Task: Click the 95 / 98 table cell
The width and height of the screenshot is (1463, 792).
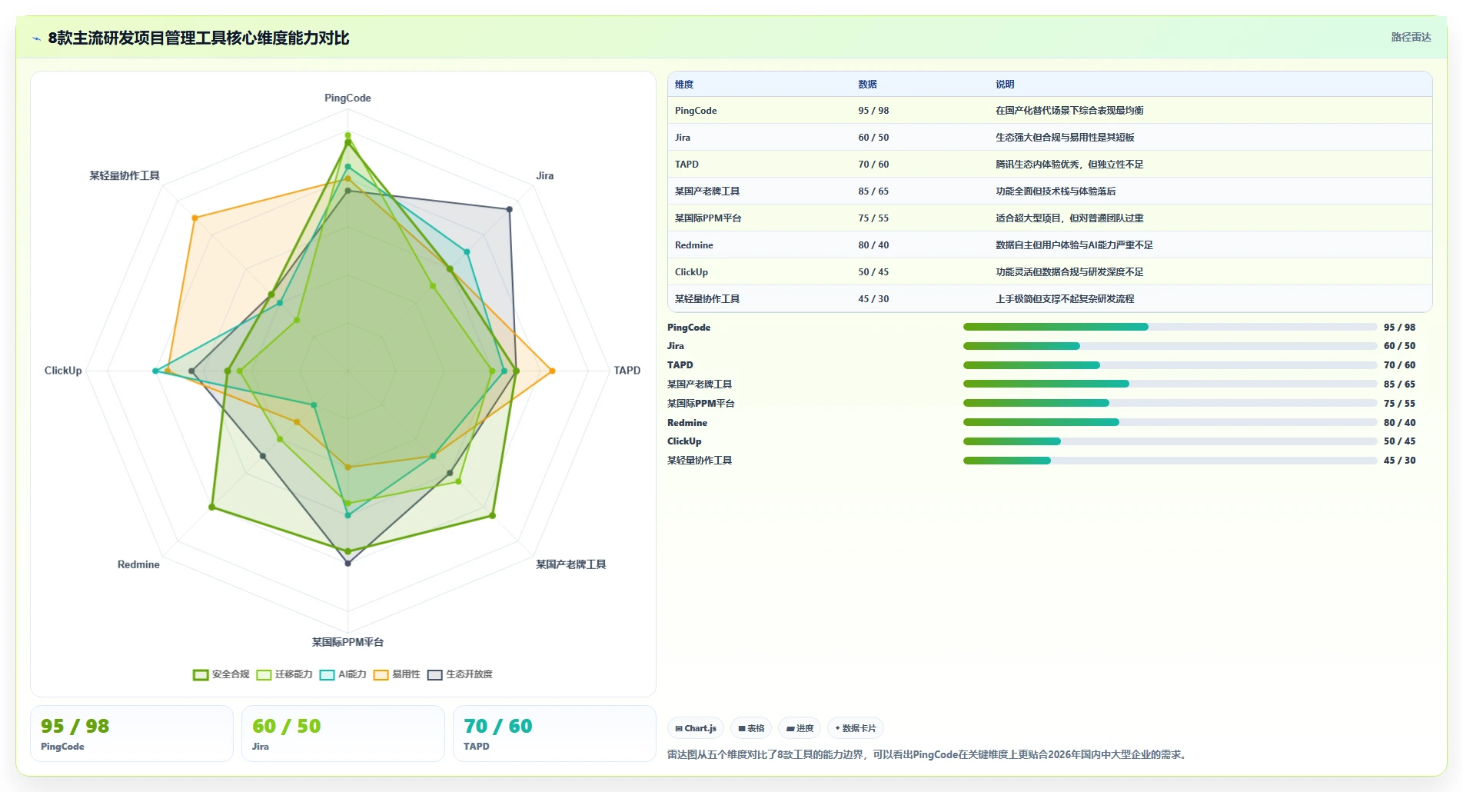Action: point(873,111)
